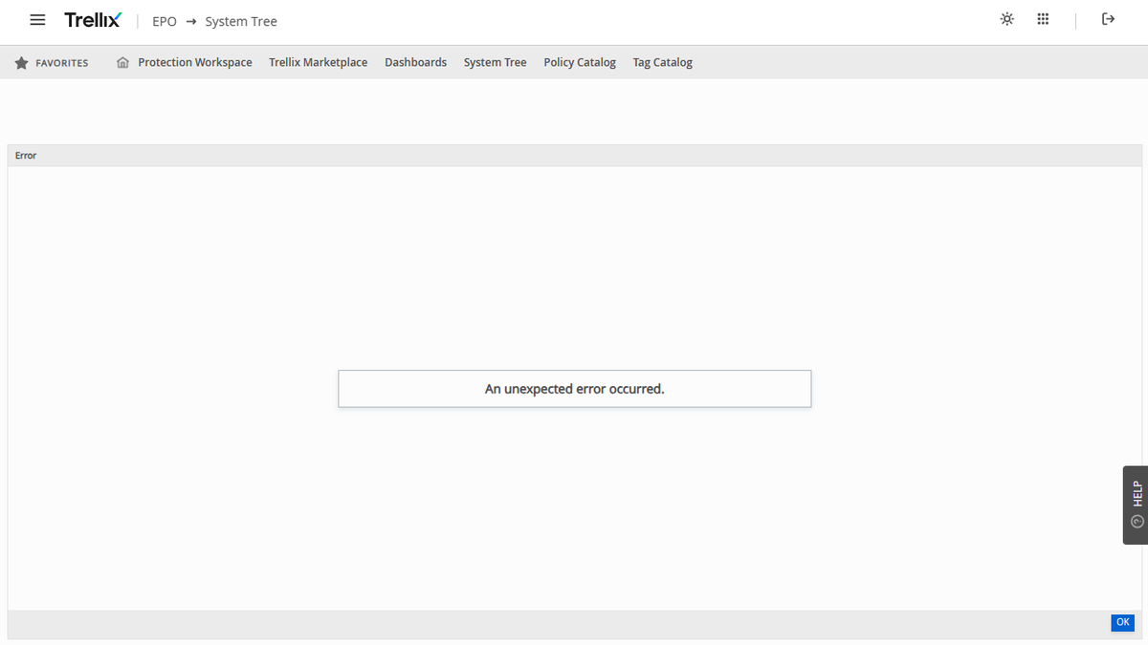
Task: Go to the System Tree page
Action: [x=495, y=62]
